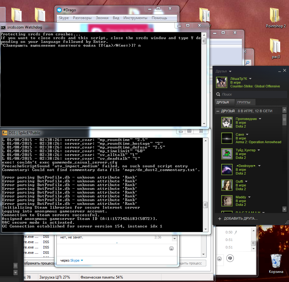This screenshot has height=282, width=289.
Task: Open Разговоры menu in Skype
Action: click(x=82, y=18)
